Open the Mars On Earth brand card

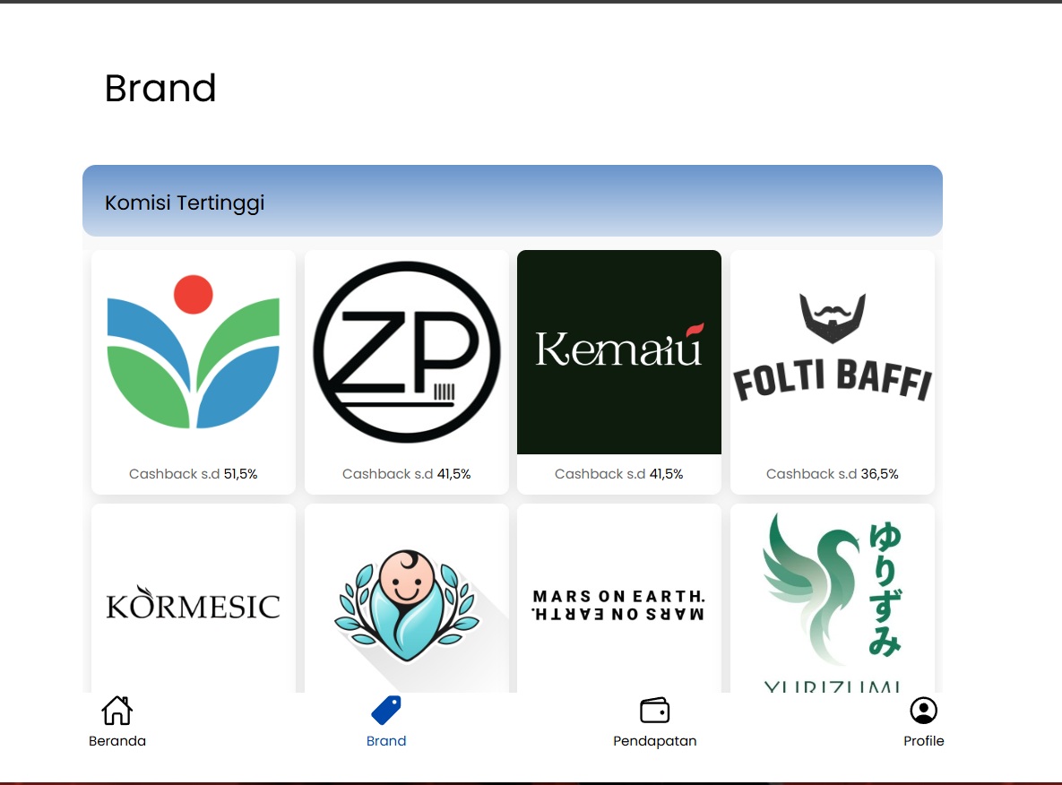point(619,598)
